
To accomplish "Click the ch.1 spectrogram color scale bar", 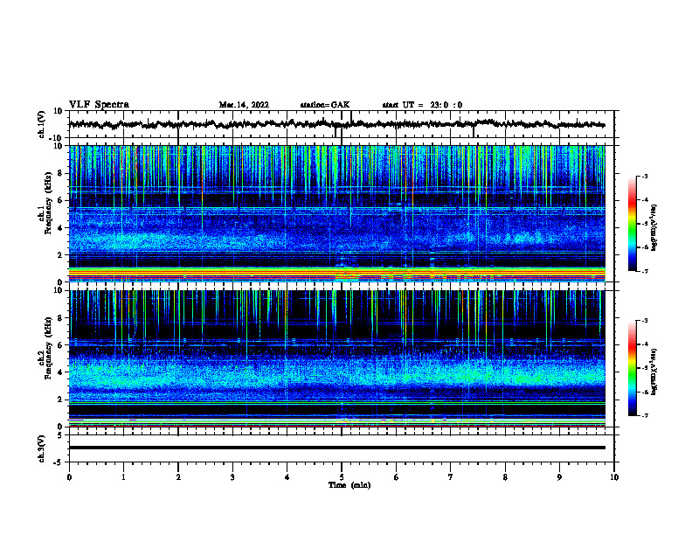I will (x=632, y=224).
